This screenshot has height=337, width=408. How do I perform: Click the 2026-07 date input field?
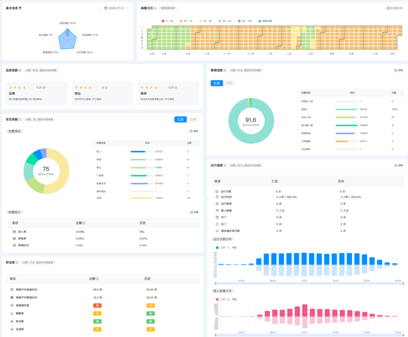click(x=114, y=8)
